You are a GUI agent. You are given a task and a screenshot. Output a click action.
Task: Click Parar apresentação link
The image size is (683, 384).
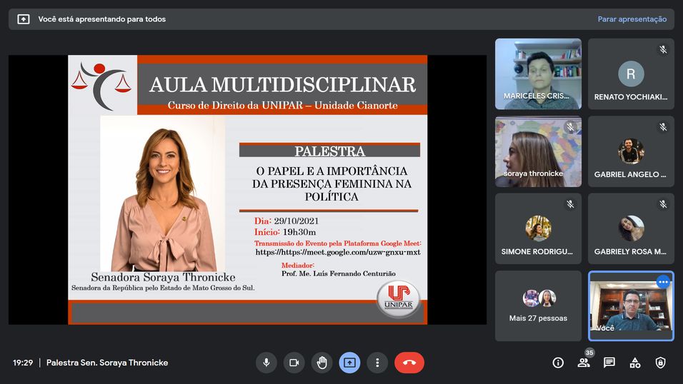click(632, 19)
